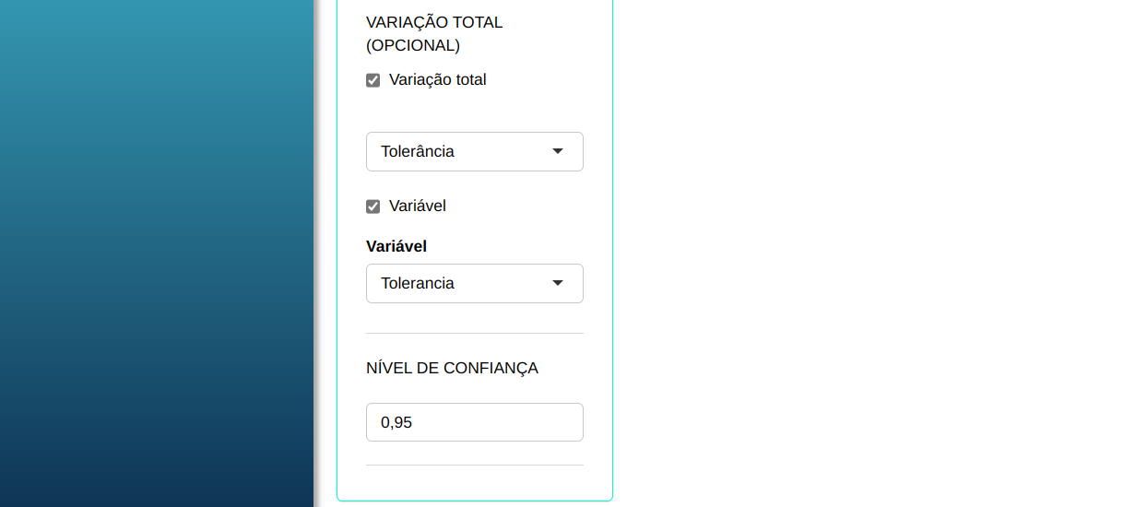Click the blank white area right of form

(x=876, y=253)
